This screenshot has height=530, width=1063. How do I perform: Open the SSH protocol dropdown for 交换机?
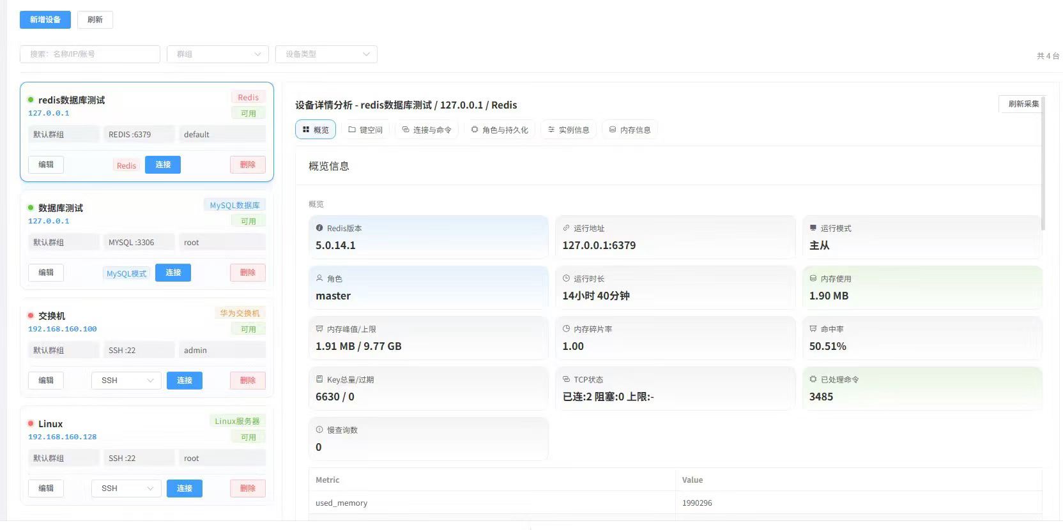point(127,381)
